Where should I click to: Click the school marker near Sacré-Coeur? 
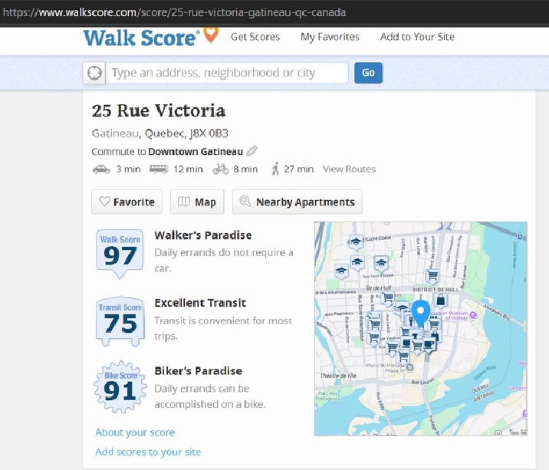(356, 242)
